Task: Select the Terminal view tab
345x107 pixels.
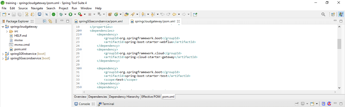Action: [x=106, y=104]
